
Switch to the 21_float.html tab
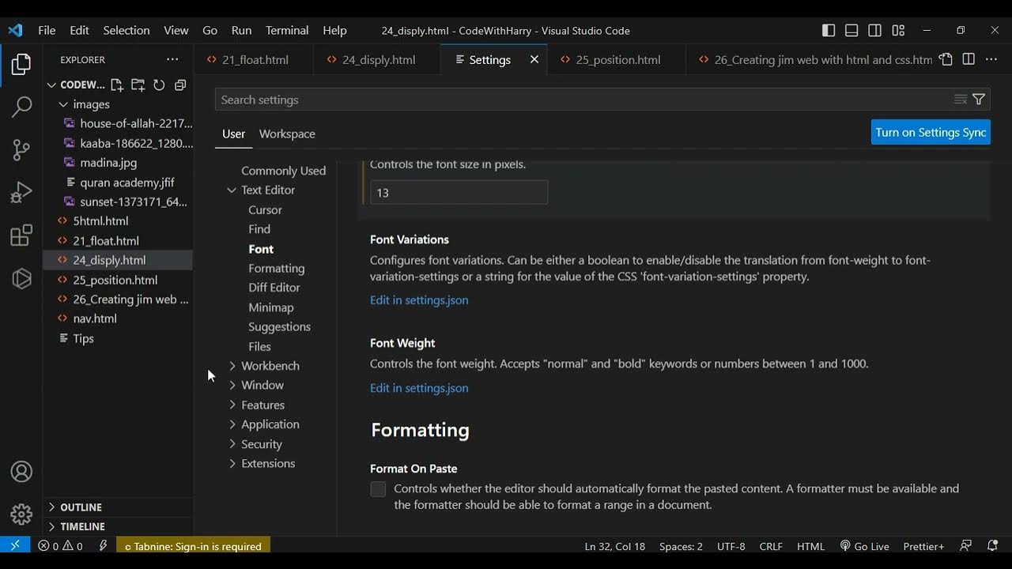click(x=255, y=59)
